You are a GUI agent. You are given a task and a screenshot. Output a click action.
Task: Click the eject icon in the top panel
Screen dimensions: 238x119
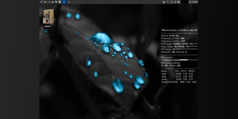[53, 2]
